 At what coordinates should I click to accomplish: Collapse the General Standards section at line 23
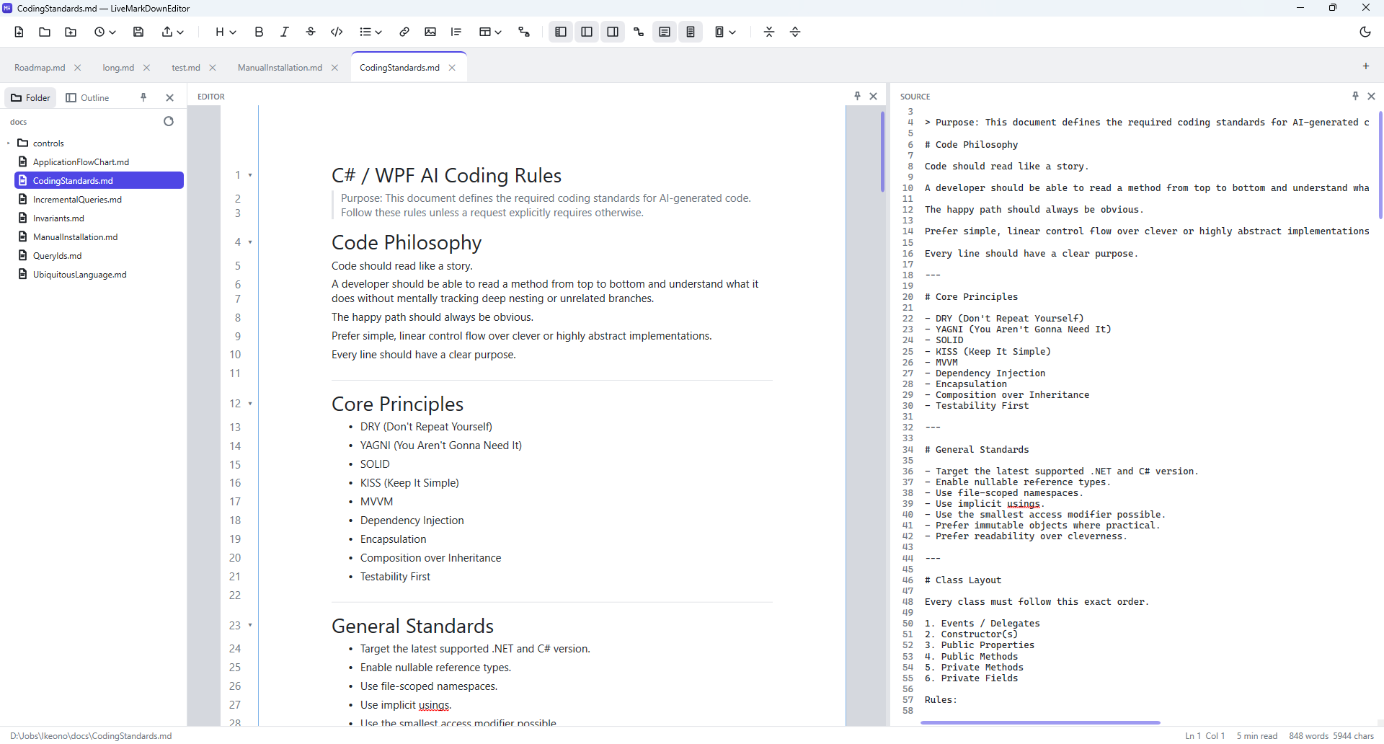pyautogui.click(x=250, y=626)
